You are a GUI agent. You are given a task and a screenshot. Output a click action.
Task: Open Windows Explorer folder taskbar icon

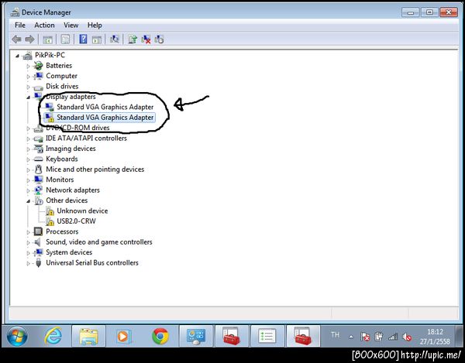[x=88, y=337]
